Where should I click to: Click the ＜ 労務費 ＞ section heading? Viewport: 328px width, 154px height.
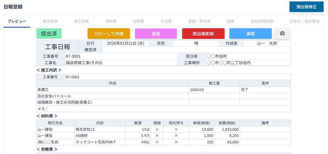47,149
